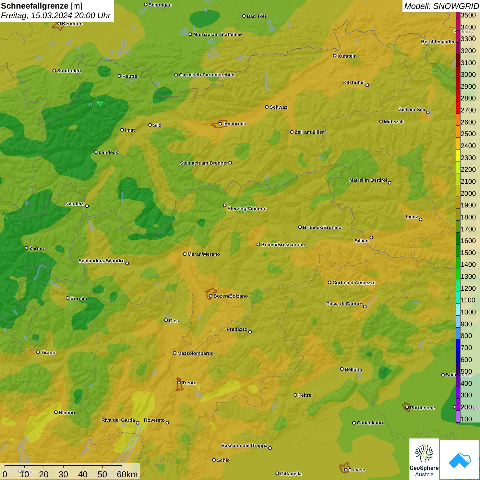Image resolution: width=480 pixels, height=480 pixels.
Task: Click the blue cloud house logo
Action: click(x=460, y=460)
